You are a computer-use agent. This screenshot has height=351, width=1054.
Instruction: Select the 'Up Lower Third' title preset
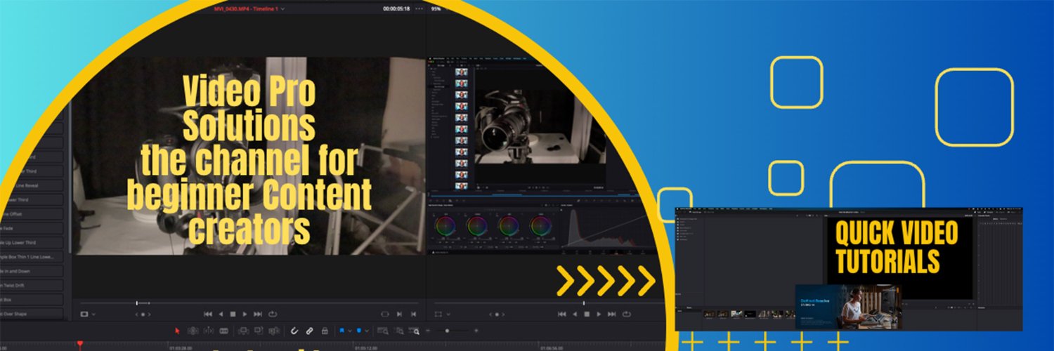[x=32, y=243]
